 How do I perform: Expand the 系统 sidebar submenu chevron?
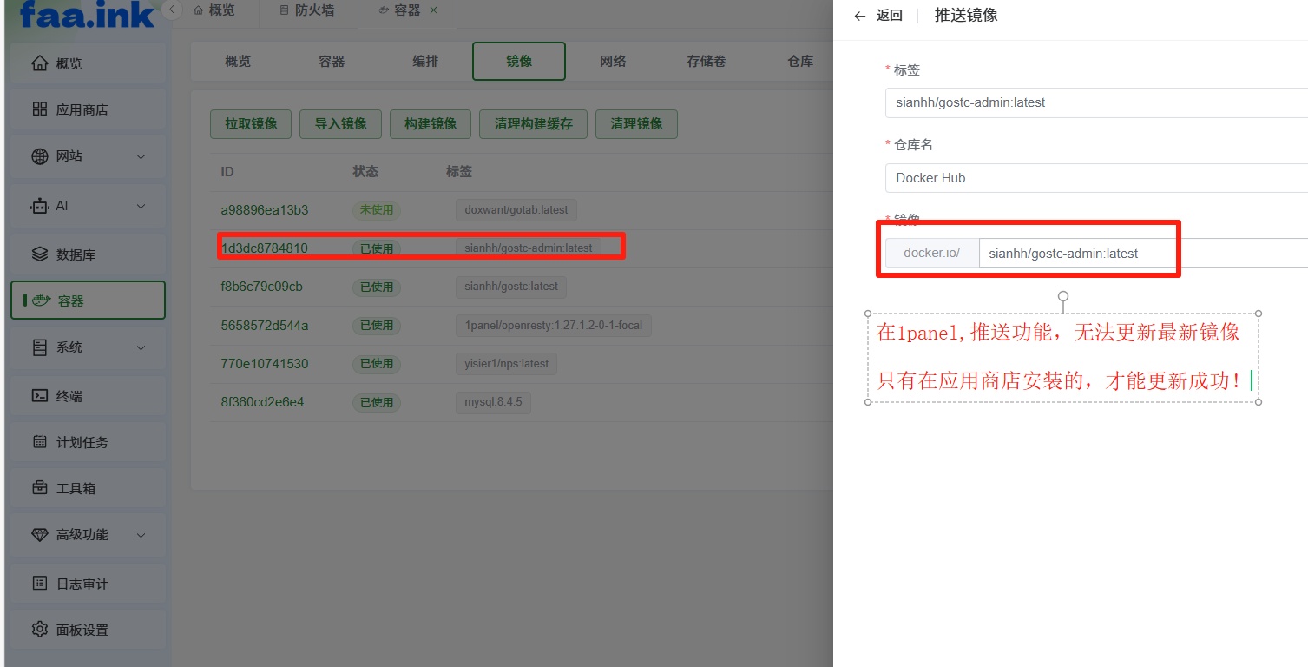141,347
